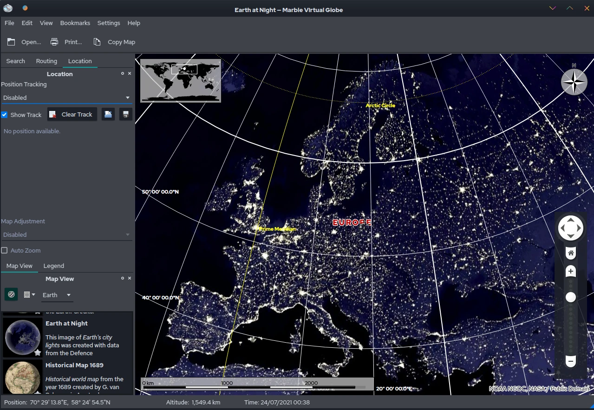Switch to the Legend tab
594x410 pixels.
coord(54,266)
